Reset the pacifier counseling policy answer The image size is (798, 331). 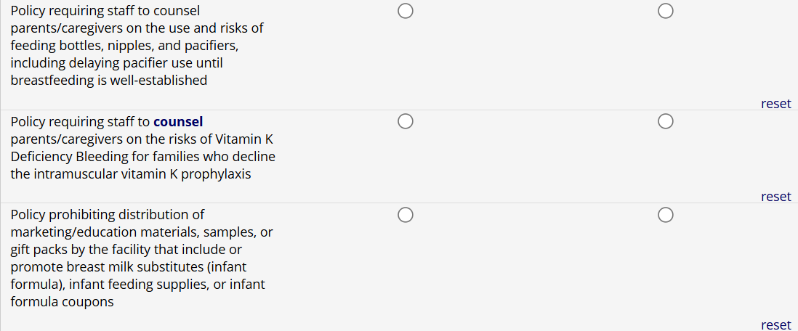pos(775,104)
